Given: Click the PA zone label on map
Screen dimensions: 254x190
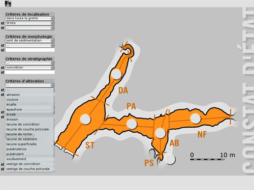Looking at the screenshot, I should pos(131,106).
